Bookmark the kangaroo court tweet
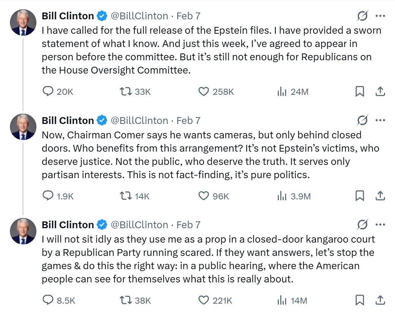The width and height of the screenshot is (395, 312). click(360, 301)
